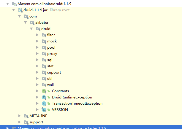This screenshot has width=182, height=129.
Task: Expand the stat package arrow
Action: (37, 66)
